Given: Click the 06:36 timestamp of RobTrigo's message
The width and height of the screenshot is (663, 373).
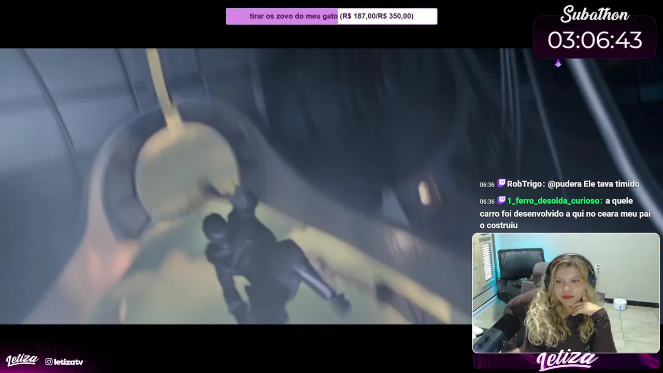Looking at the screenshot, I should coord(487,184).
